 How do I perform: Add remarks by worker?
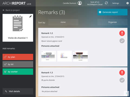18,72
